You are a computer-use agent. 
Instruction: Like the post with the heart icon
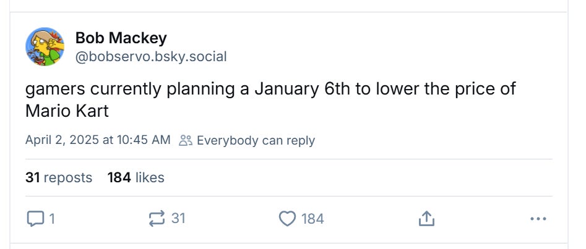287,218
